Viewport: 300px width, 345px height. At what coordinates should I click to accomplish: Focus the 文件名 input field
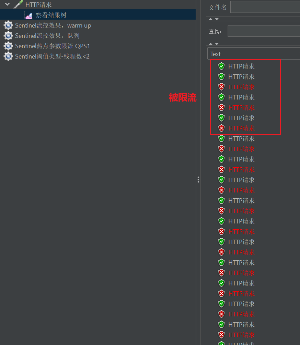coord(265,7)
